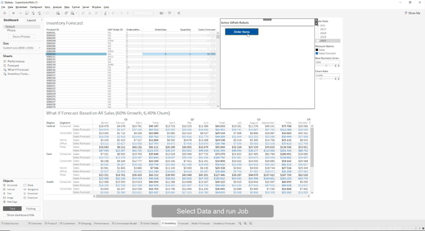Select the (All) Order Date option
This screenshot has width=425, height=231.
click(x=321, y=26)
